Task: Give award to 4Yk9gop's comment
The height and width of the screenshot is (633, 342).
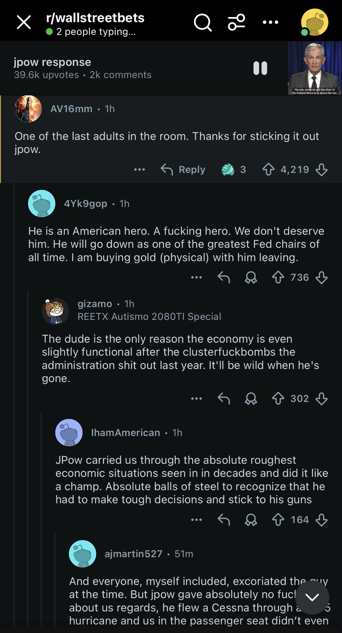Action: [251, 278]
